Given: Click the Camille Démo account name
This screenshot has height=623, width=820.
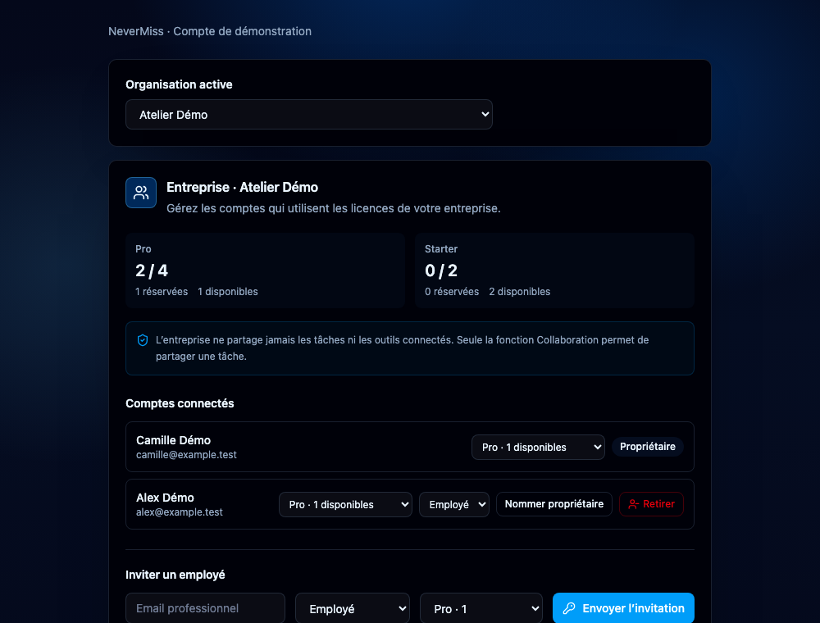Looking at the screenshot, I should (173, 440).
